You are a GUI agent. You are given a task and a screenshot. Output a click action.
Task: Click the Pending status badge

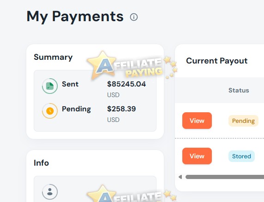(243, 121)
